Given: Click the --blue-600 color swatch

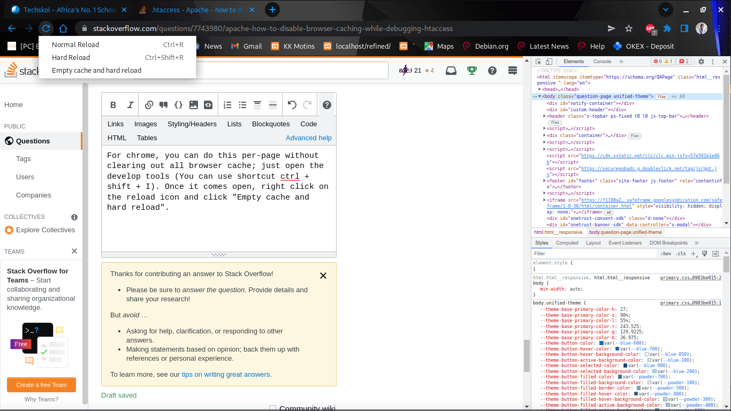Looking at the screenshot, I should pos(601,343).
